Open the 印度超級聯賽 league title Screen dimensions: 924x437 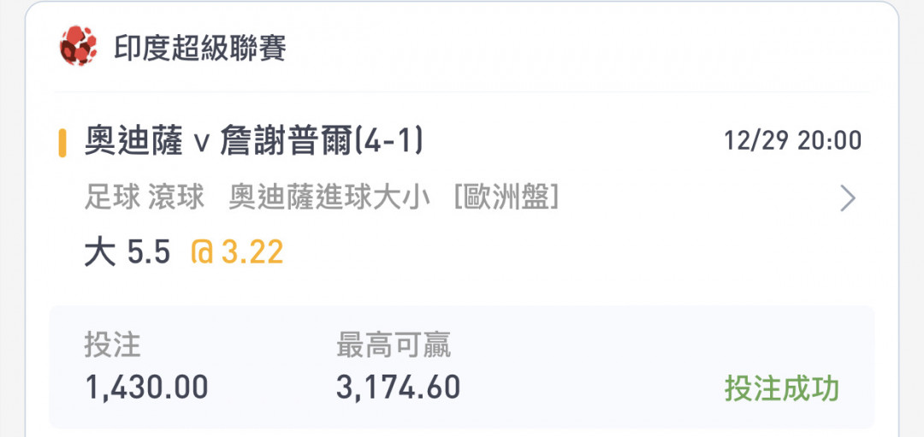(199, 48)
